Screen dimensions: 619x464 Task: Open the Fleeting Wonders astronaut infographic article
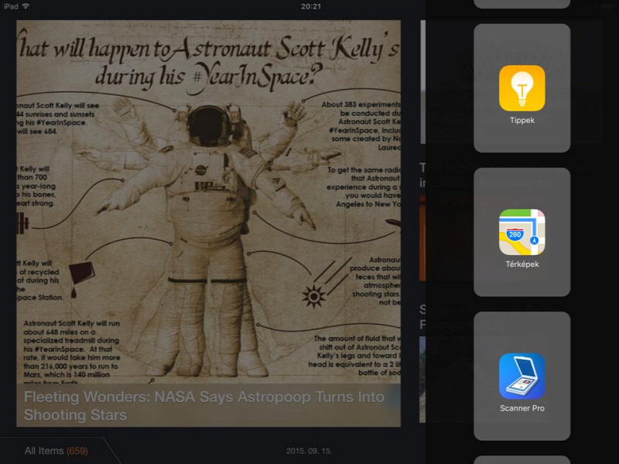click(208, 223)
